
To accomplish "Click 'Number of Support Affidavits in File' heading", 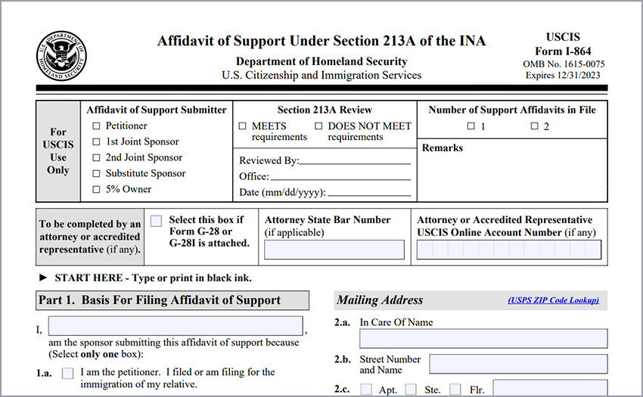I will [x=512, y=110].
